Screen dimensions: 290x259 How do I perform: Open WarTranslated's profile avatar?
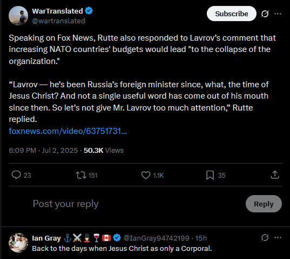18,16
